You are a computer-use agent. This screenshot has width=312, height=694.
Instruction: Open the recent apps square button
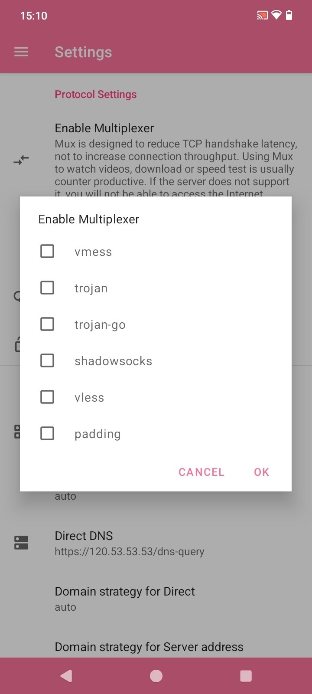(x=246, y=676)
